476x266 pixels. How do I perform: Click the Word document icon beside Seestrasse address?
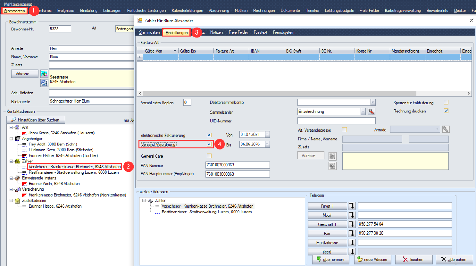(x=44, y=83)
